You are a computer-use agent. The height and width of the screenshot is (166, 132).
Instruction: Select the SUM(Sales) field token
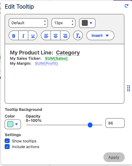coord(56,58)
